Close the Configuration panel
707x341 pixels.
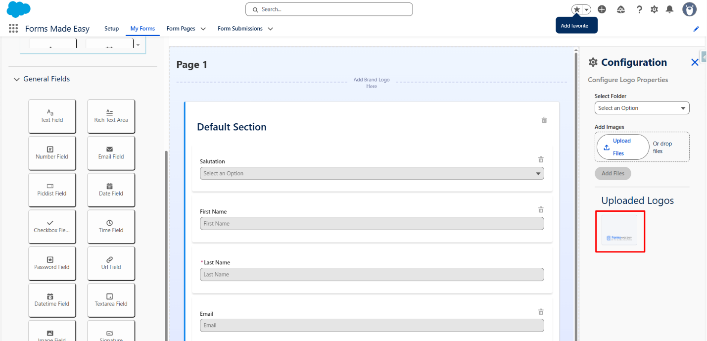tap(695, 62)
